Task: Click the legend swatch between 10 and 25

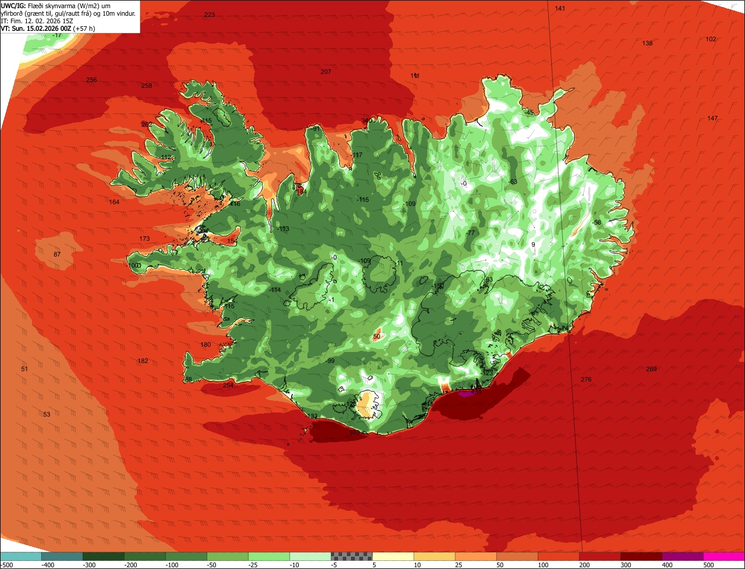Action: pos(434,556)
